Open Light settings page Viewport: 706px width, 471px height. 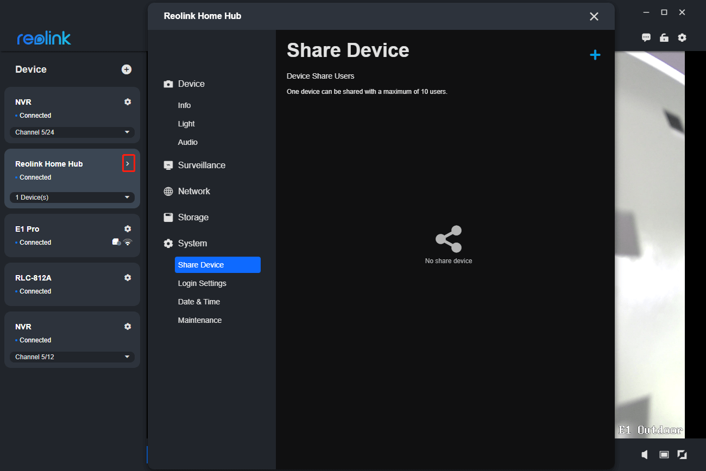[186, 124]
